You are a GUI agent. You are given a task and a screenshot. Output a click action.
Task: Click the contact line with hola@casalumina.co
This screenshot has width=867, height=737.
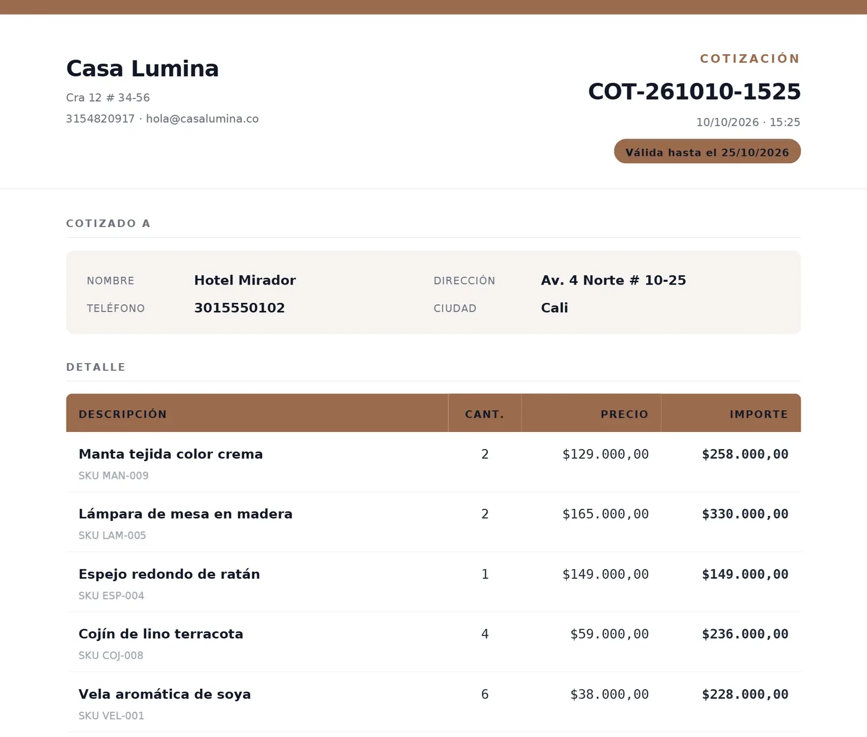tap(162, 119)
